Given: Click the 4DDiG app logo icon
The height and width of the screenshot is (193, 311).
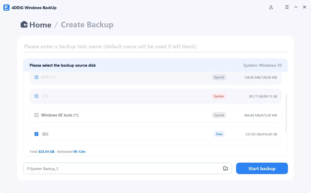Looking at the screenshot, I should (x=6, y=8).
